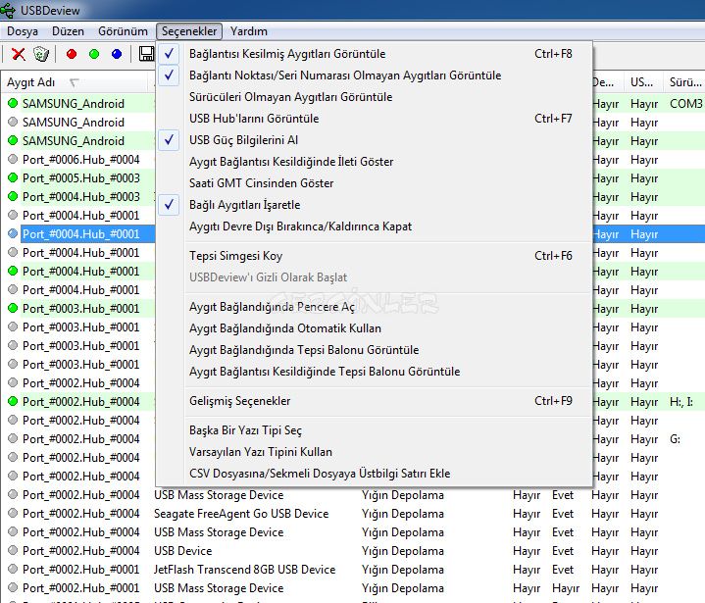This screenshot has width=705, height=603.
Task: Click the Sürü... column header
Action: (x=684, y=82)
